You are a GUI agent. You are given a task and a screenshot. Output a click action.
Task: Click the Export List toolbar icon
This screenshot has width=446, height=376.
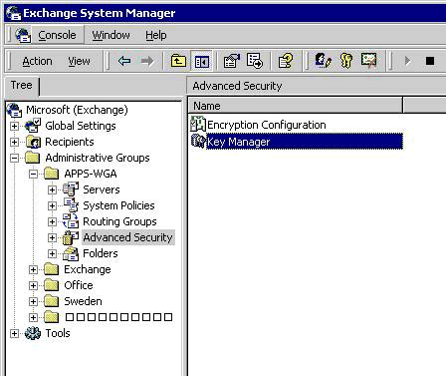[x=255, y=61]
